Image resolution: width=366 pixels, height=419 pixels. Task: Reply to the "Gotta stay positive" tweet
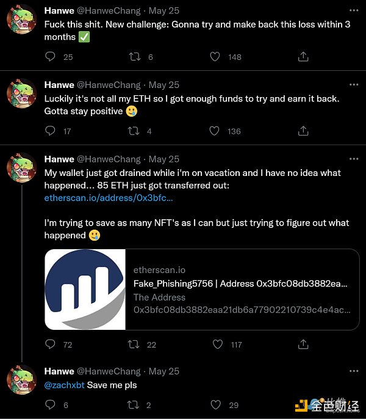tap(51, 131)
